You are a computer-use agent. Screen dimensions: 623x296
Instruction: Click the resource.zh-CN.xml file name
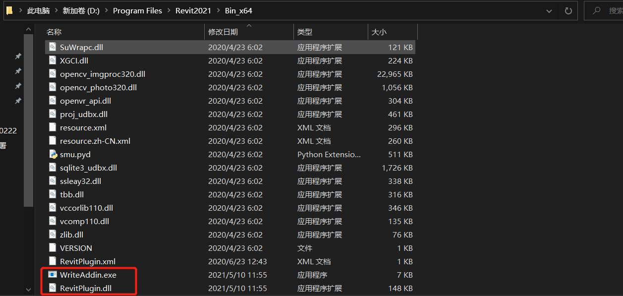(x=95, y=141)
